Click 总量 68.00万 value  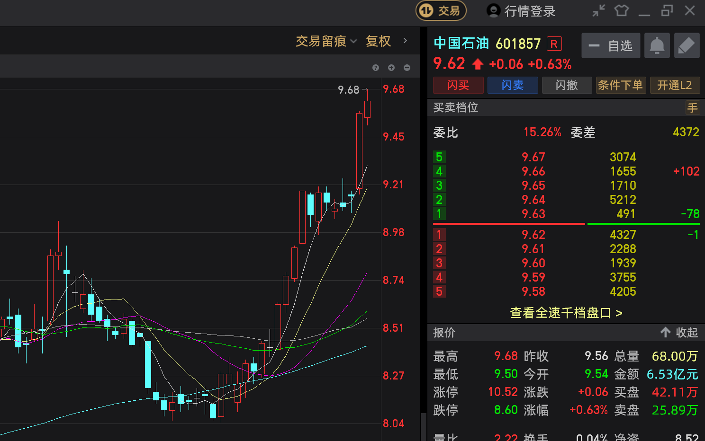click(675, 356)
